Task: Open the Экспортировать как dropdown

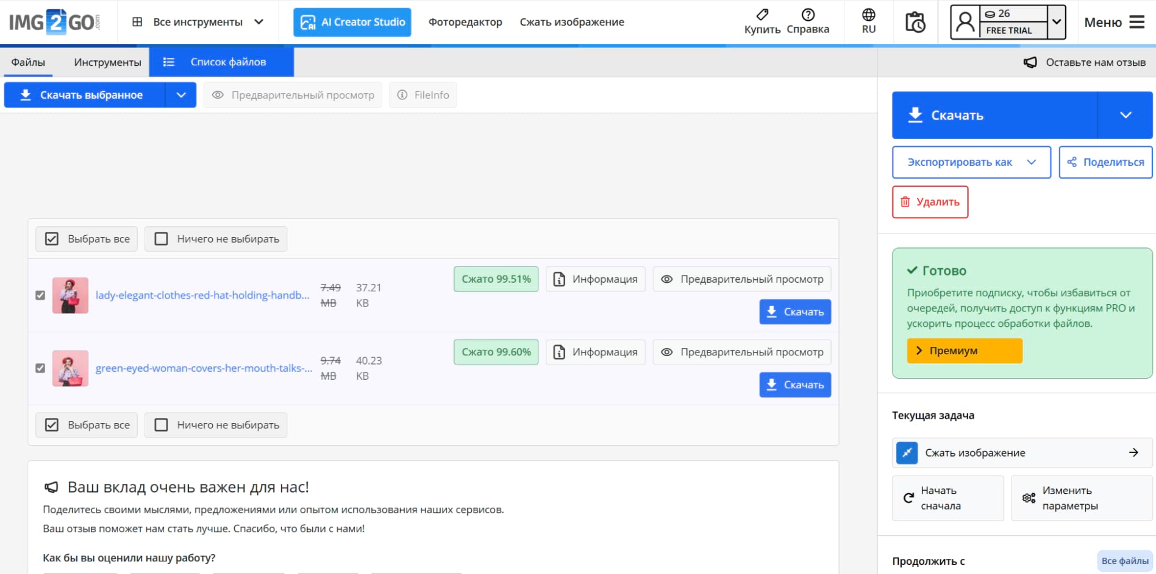Action: 972,162
